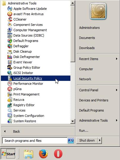Launch avast! Free Antivirus icon
Image resolution: width=120 pixels, height=160 pixels.
pyautogui.click(x=10, y=14)
